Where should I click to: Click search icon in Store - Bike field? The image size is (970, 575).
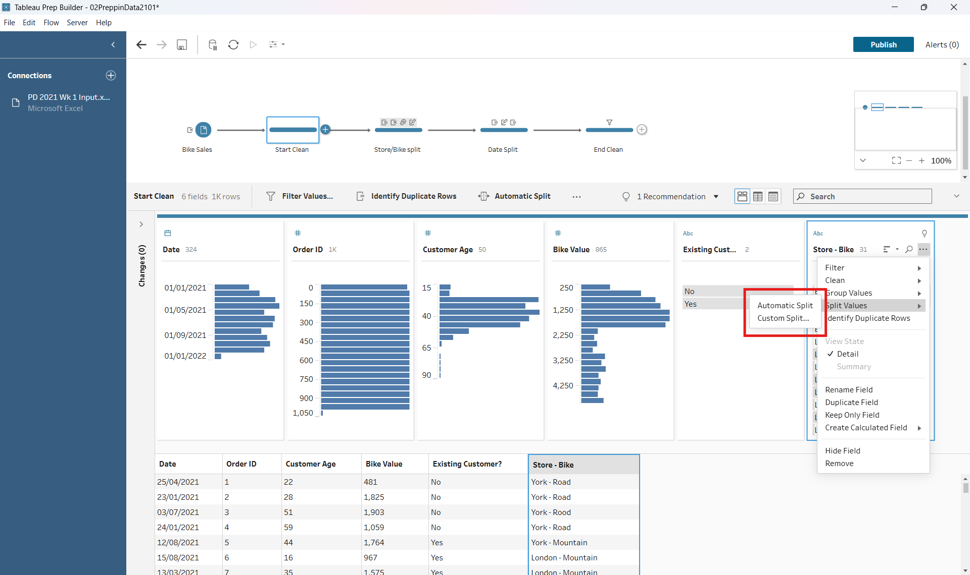(x=909, y=249)
